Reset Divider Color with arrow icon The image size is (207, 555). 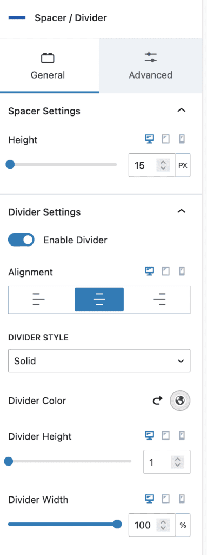(x=158, y=401)
